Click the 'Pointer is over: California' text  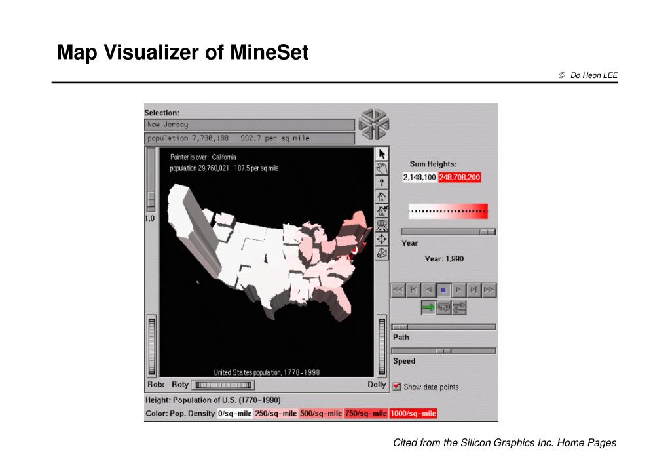203,157
